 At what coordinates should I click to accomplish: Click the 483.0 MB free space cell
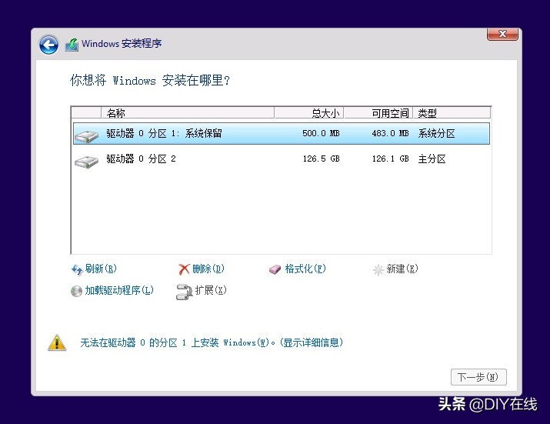391,133
